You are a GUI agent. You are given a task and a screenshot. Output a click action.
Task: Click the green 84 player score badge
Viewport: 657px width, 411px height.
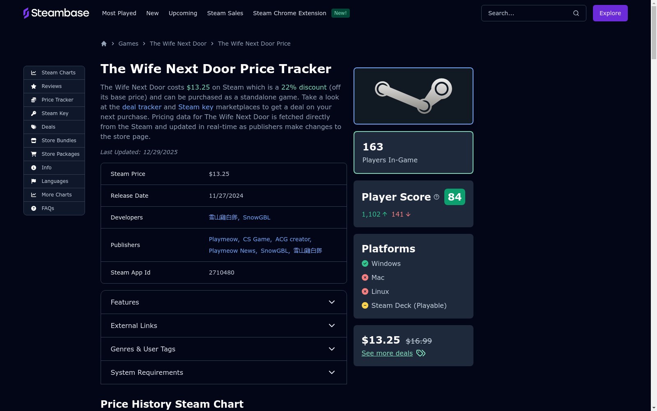455,197
